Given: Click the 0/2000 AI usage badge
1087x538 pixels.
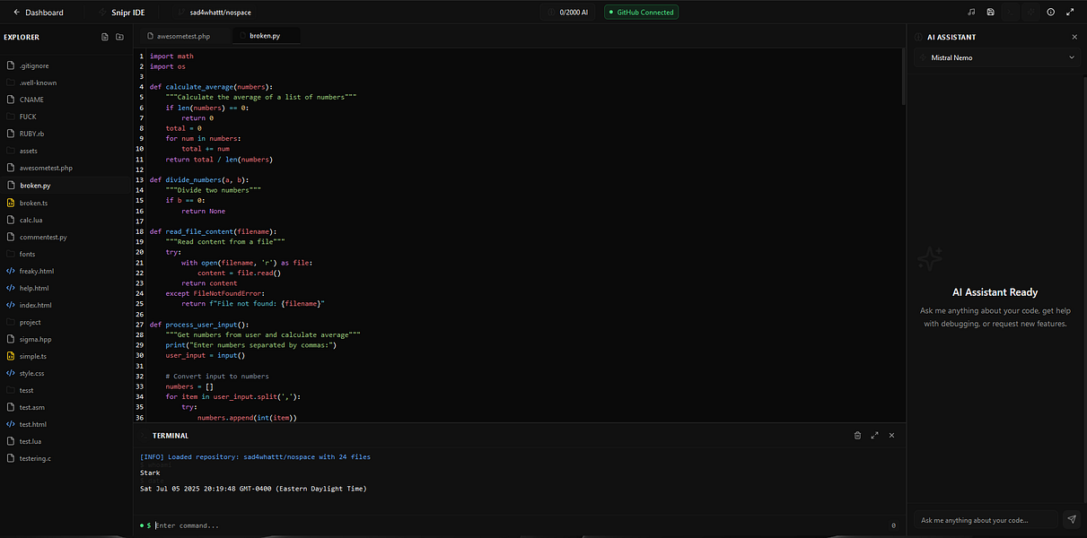Looking at the screenshot, I should [x=569, y=13].
